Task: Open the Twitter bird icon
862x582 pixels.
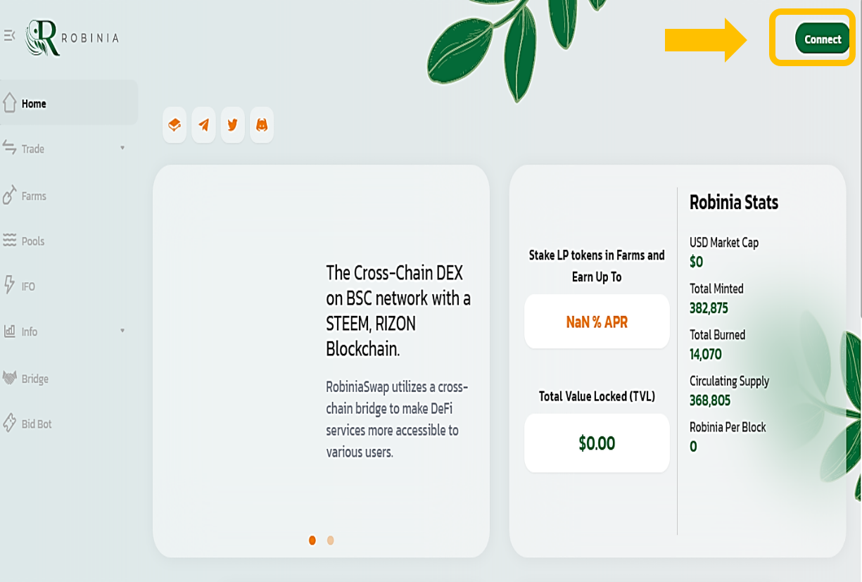Action: coord(232,125)
